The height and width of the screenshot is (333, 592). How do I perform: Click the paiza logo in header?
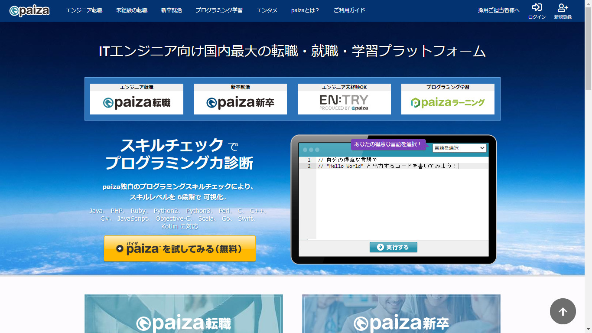(x=29, y=10)
